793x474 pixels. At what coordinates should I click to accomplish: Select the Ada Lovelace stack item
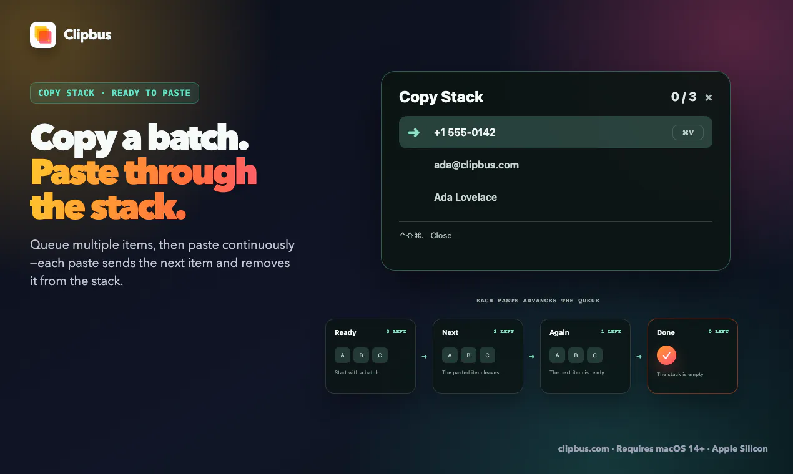coord(556,197)
